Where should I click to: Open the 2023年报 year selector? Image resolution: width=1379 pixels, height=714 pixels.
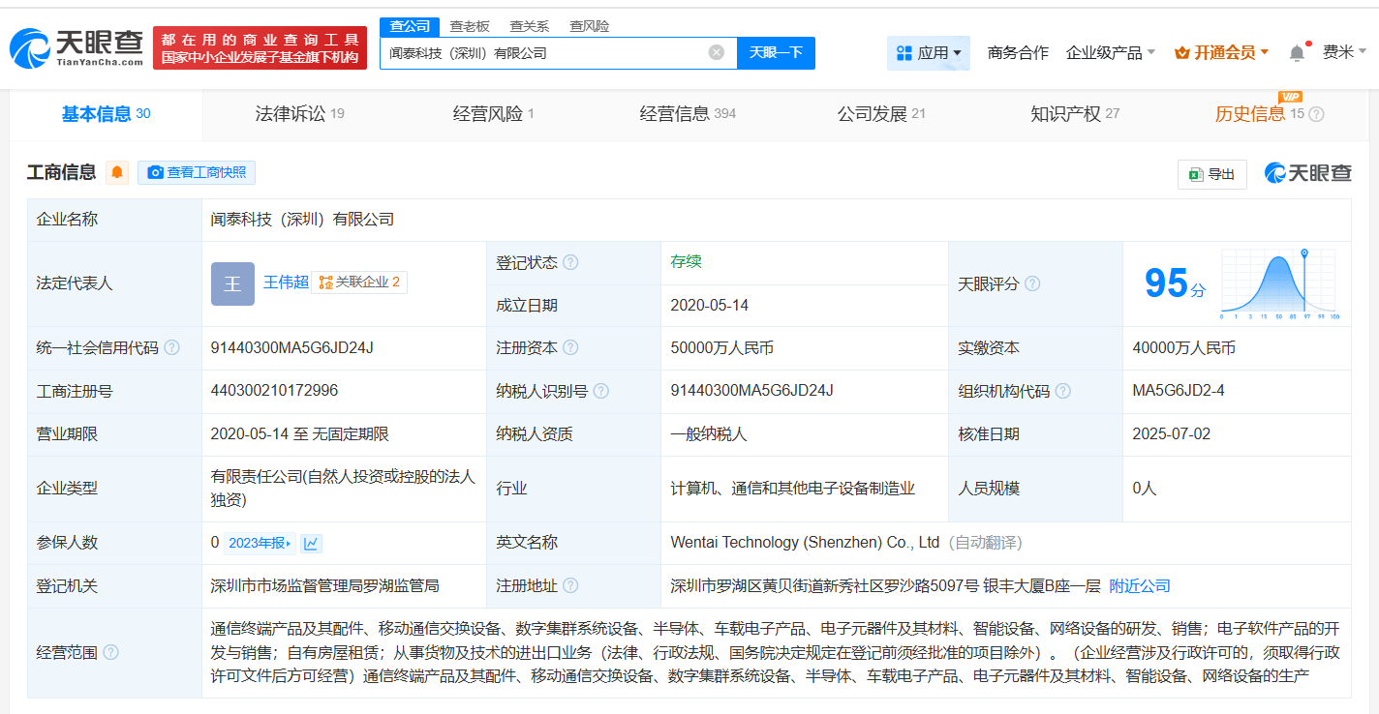[x=260, y=543]
